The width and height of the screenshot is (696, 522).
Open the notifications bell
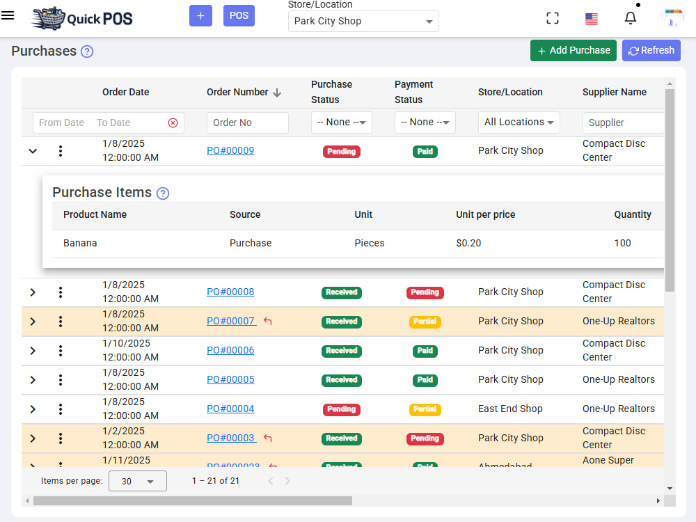pyautogui.click(x=631, y=18)
